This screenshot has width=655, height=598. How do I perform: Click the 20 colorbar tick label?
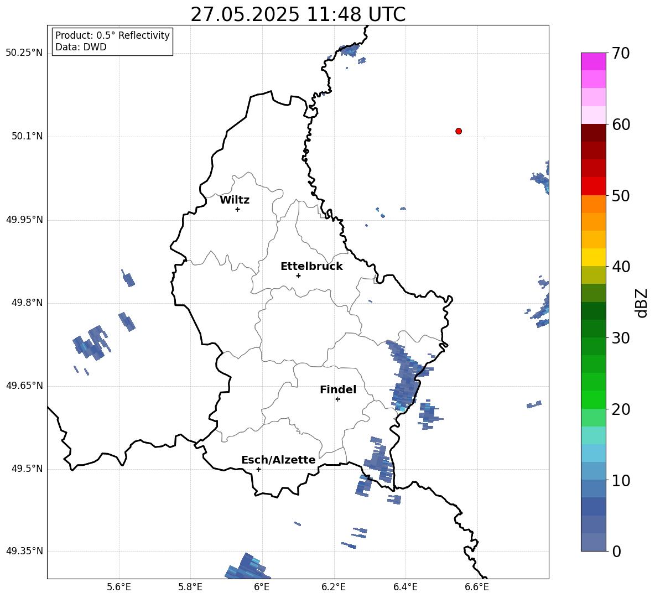click(621, 409)
